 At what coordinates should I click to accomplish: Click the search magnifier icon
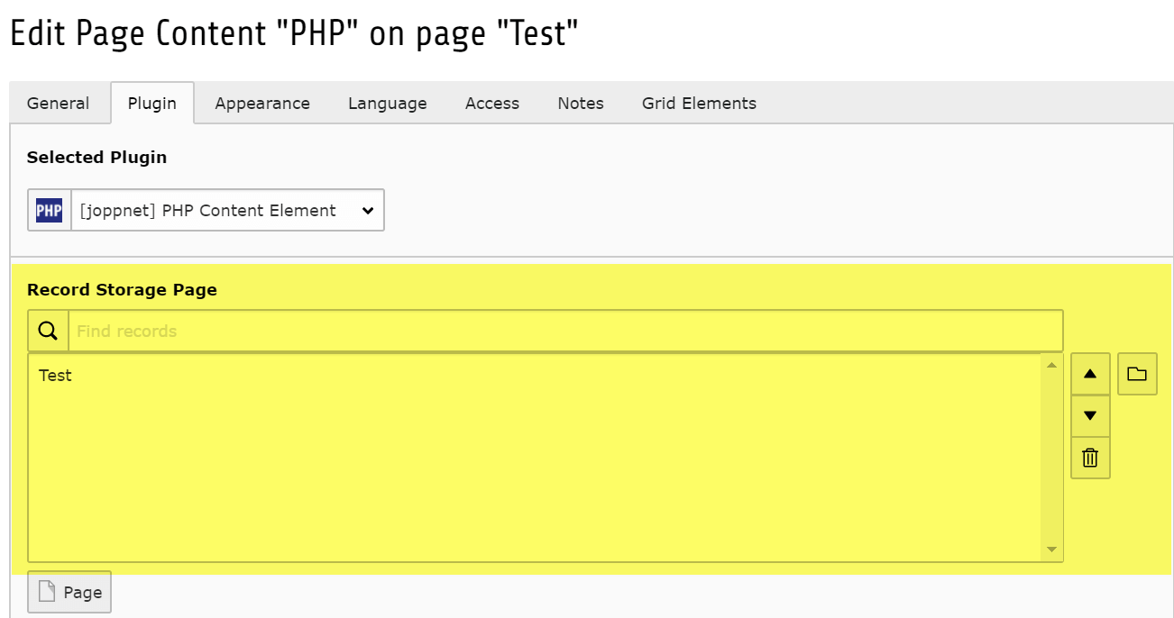tap(49, 332)
